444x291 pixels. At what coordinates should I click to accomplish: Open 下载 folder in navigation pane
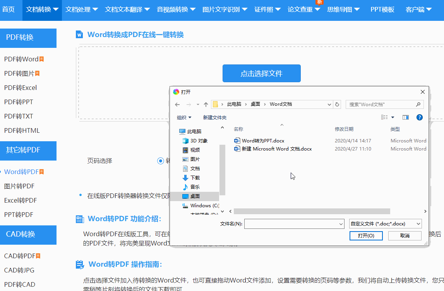pos(191,178)
